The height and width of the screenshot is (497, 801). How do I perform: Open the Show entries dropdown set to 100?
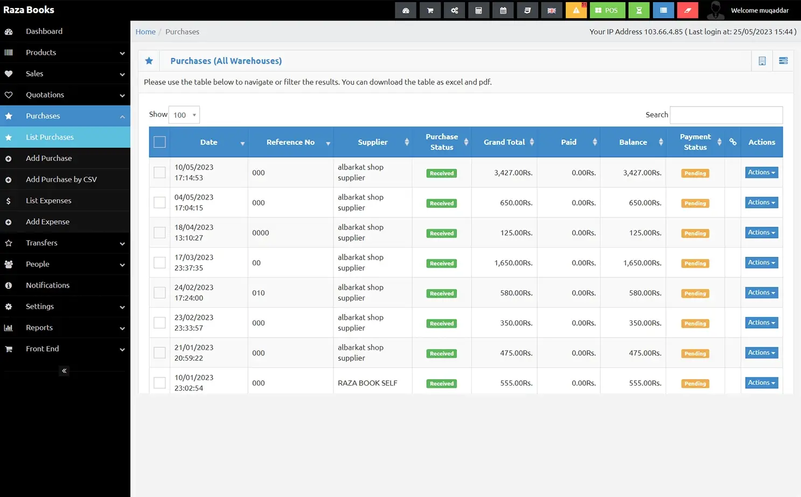184,115
